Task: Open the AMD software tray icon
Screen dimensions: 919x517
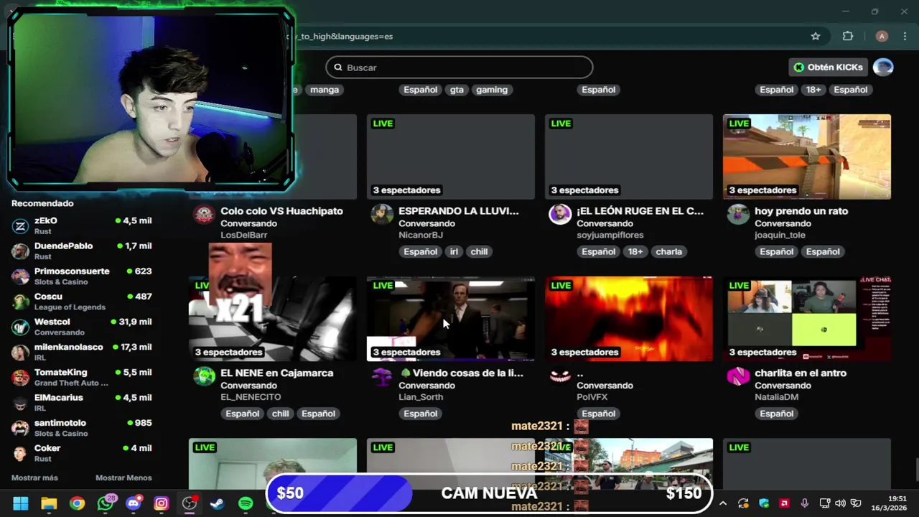Action: tap(785, 503)
